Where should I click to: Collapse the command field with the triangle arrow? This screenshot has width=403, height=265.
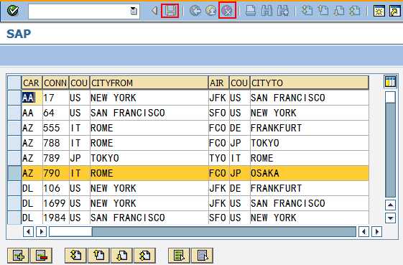pos(154,11)
